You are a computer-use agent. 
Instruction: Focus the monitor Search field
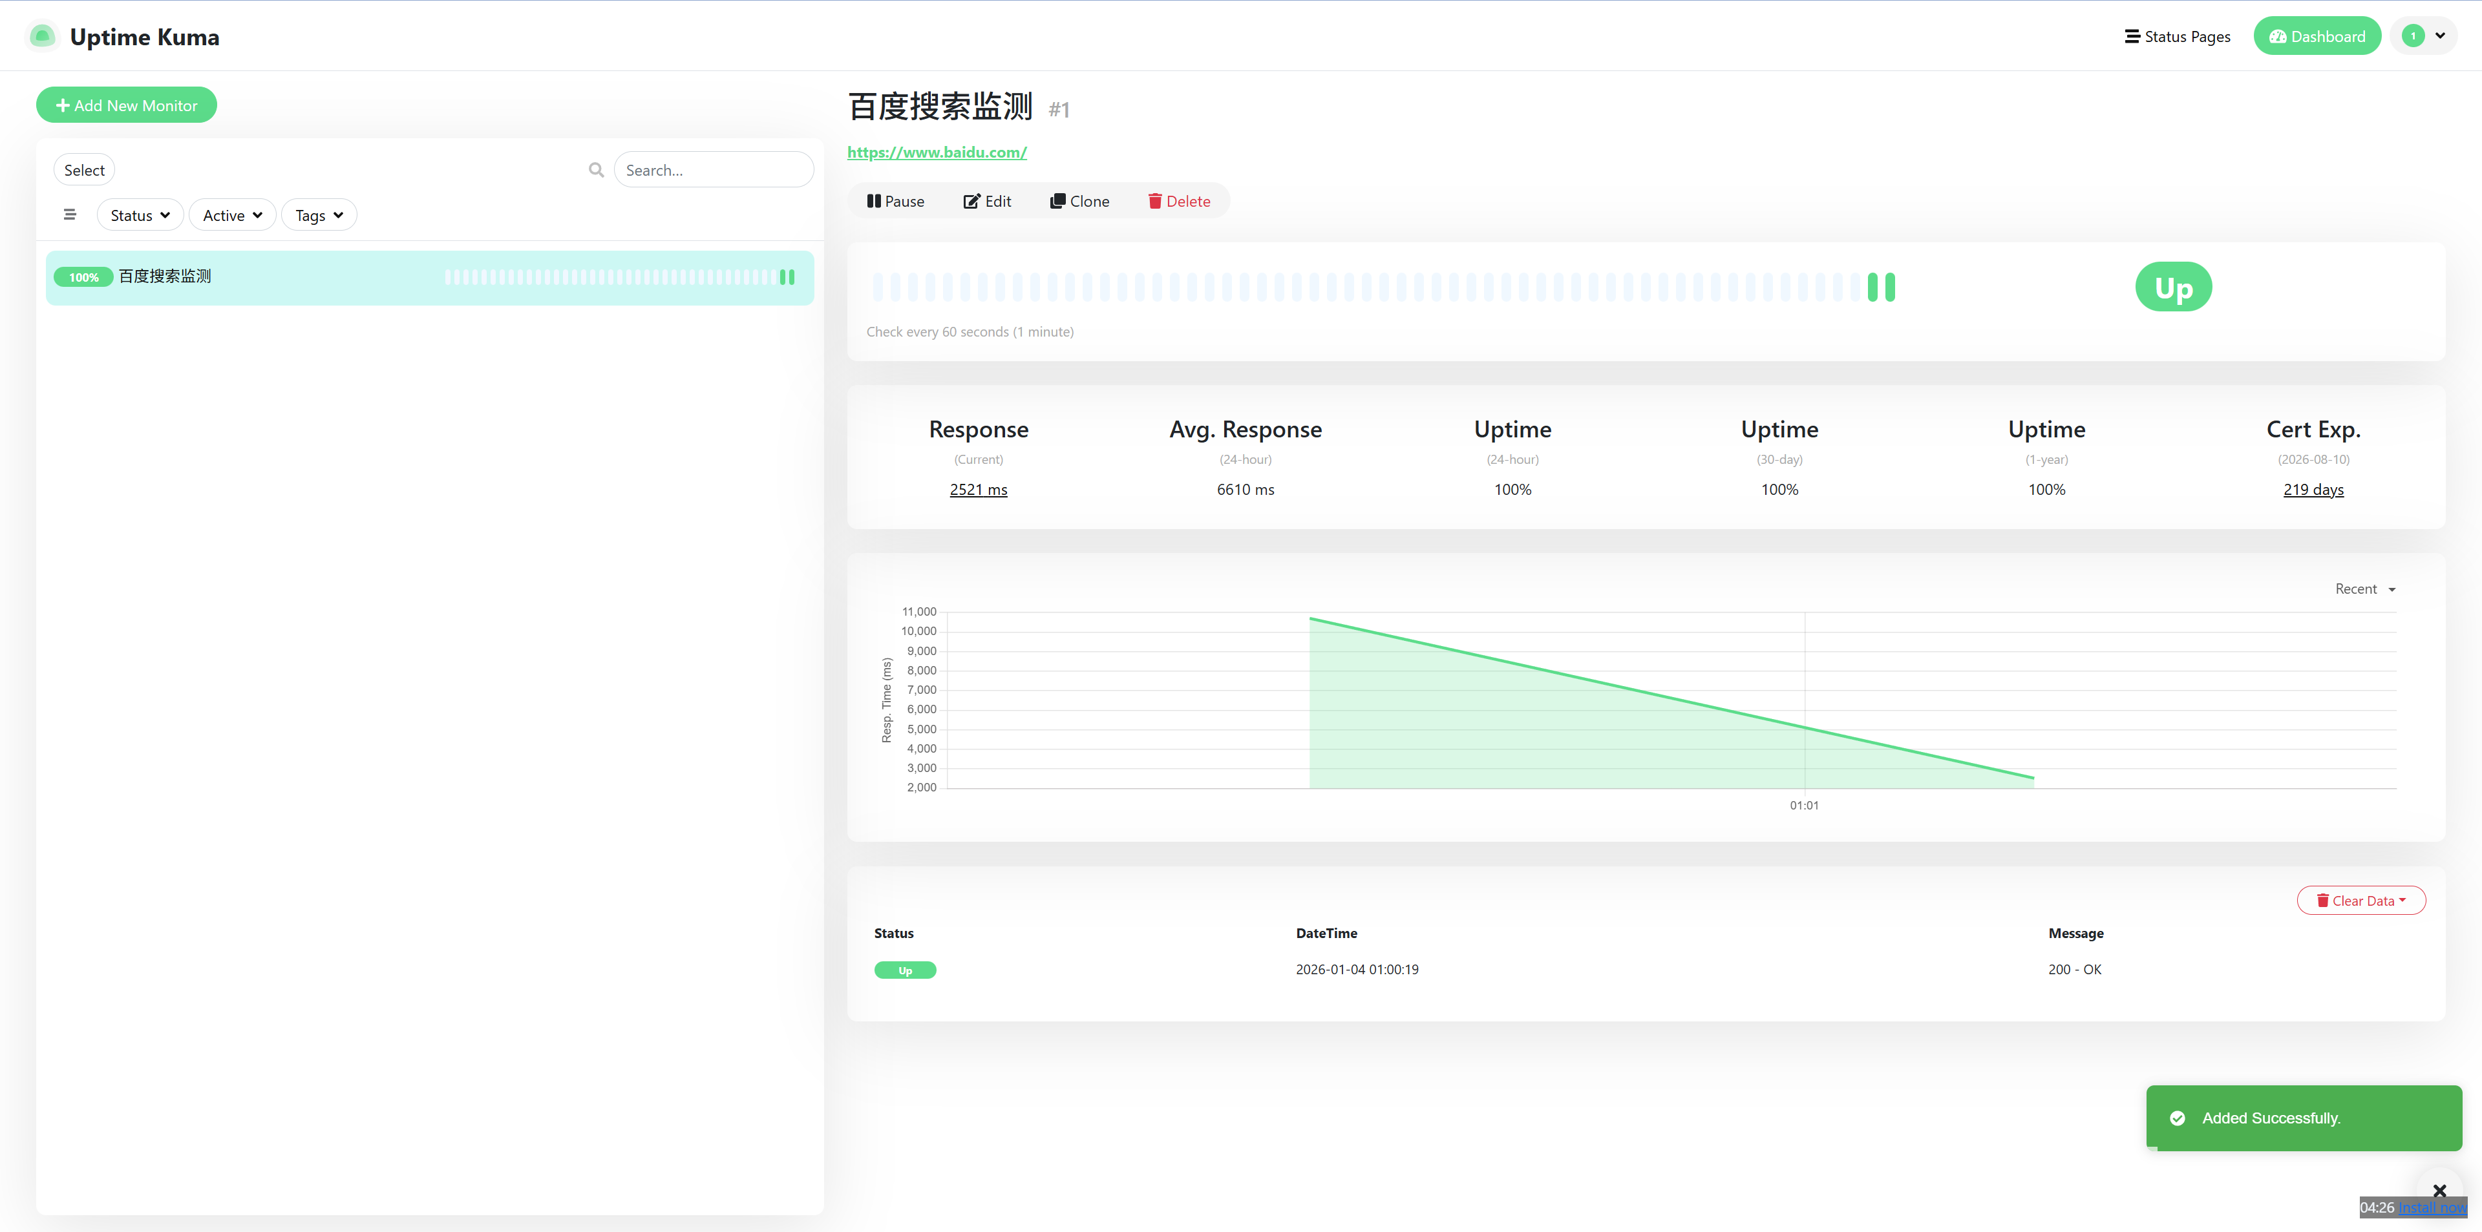(713, 169)
